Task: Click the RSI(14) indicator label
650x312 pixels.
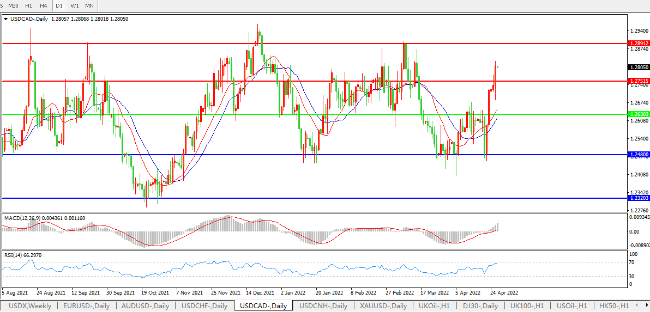Action: point(14,255)
